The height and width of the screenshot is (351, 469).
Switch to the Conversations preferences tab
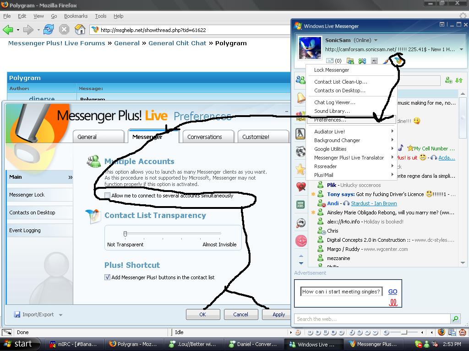click(x=204, y=137)
